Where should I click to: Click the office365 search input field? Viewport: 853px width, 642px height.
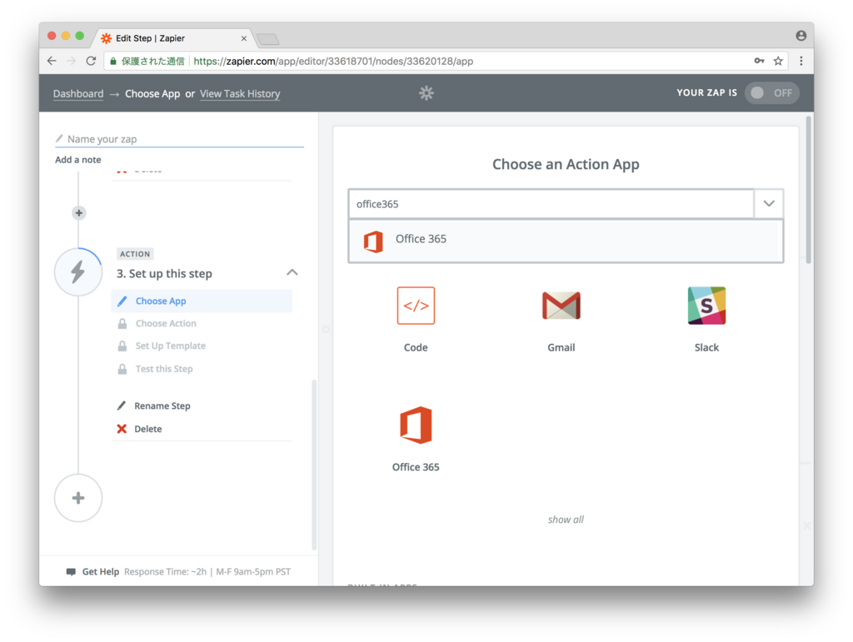click(551, 204)
